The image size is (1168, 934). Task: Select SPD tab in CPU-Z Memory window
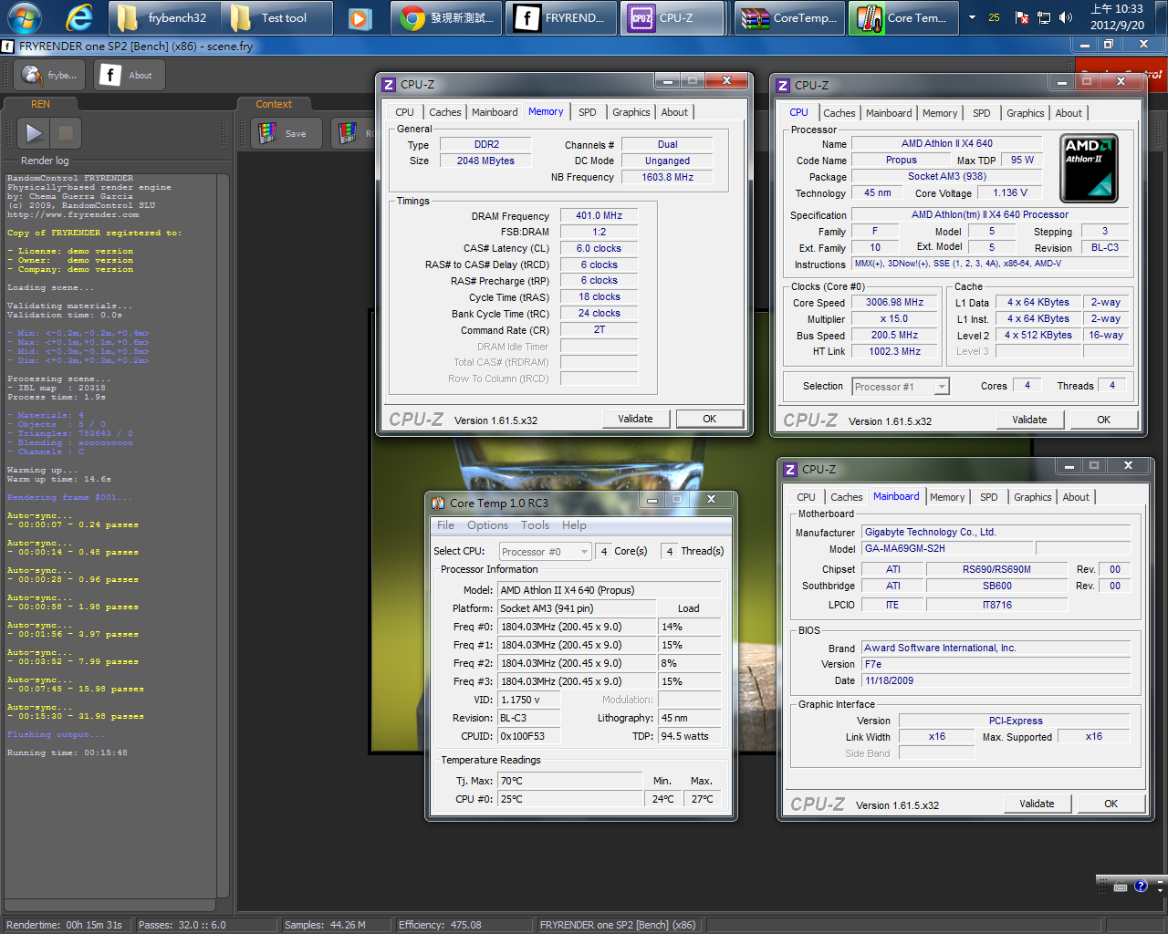pyautogui.click(x=588, y=112)
